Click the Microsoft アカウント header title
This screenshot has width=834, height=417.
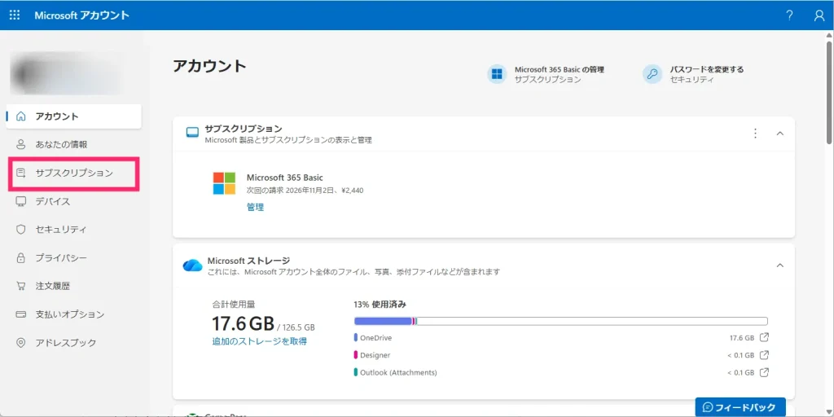82,15
